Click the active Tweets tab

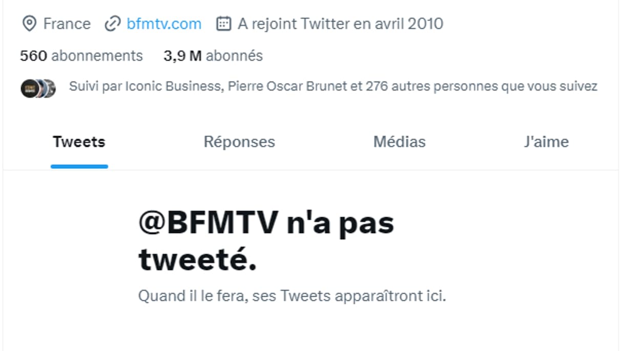coord(79,142)
